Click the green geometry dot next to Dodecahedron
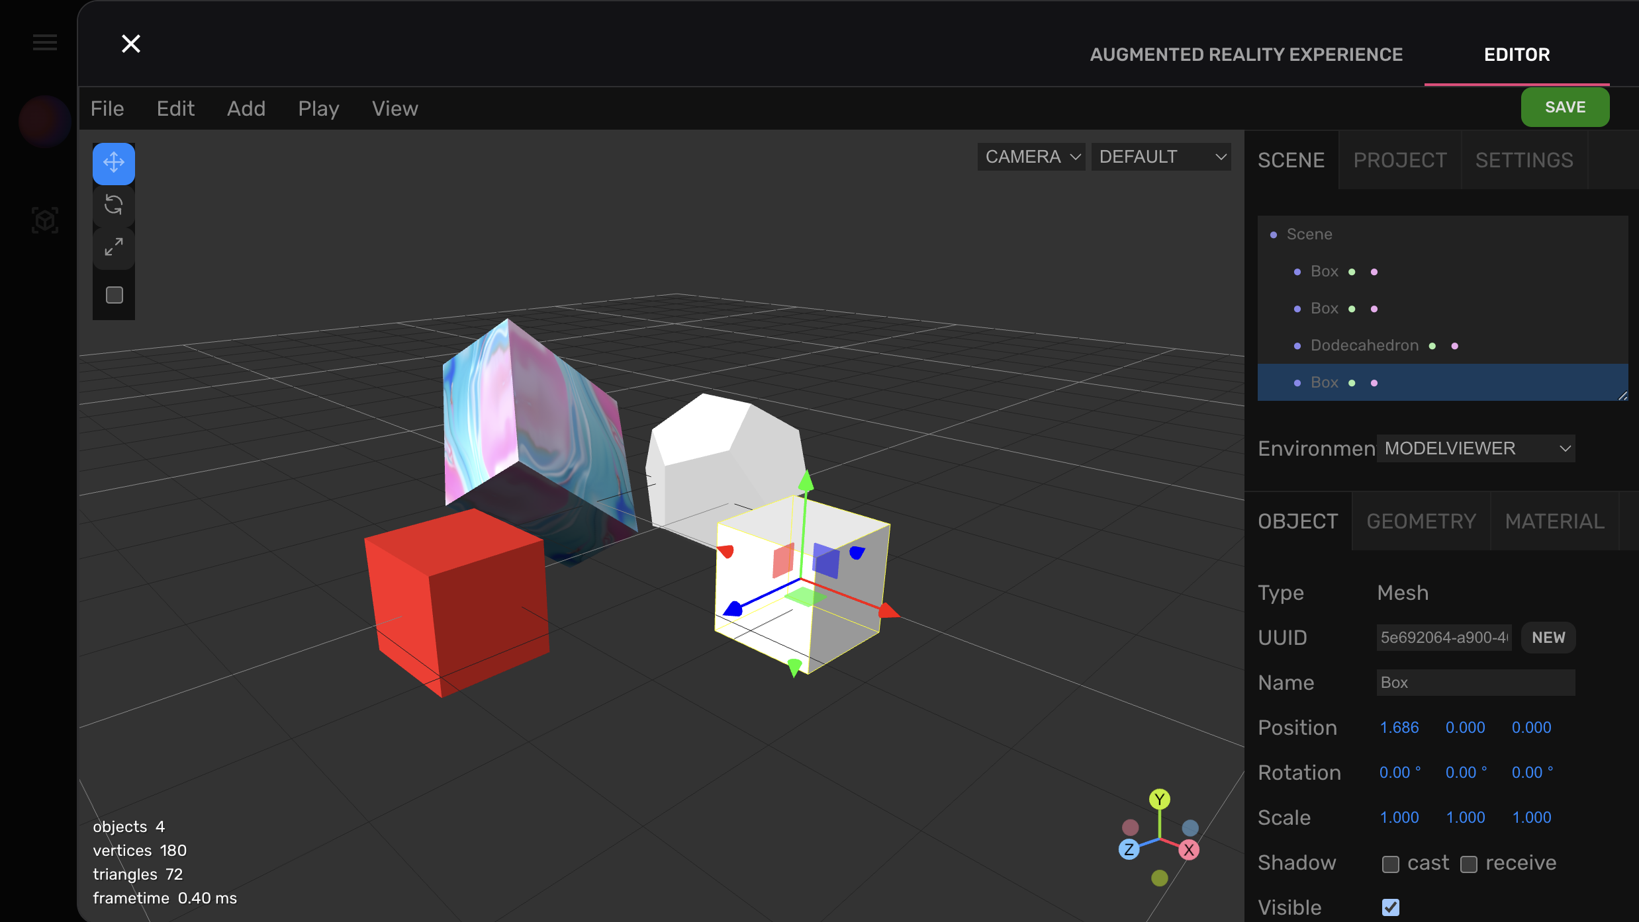The width and height of the screenshot is (1639, 922). (1432, 345)
